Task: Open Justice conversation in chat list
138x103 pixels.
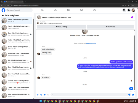Action: pos(17,41)
